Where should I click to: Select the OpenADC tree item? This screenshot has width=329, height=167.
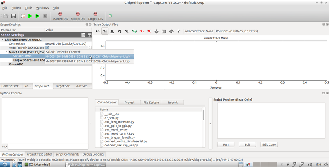pos(16,64)
